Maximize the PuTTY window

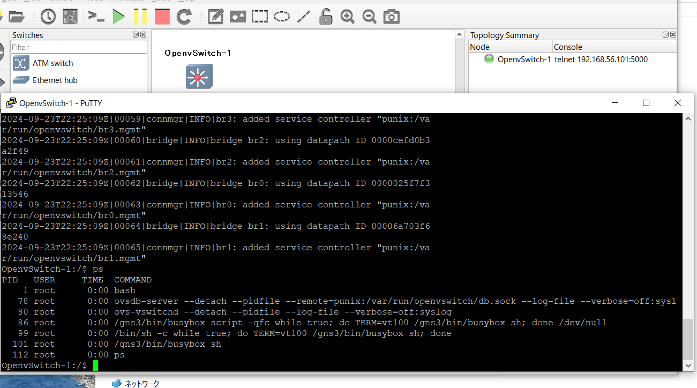(x=646, y=103)
